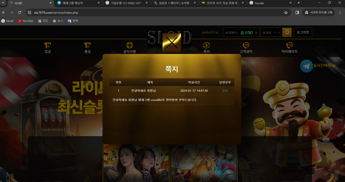Viewport: 345px width, 182px height.
Task: Open the tab search dropdown arrow
Action: click(3, 3)
